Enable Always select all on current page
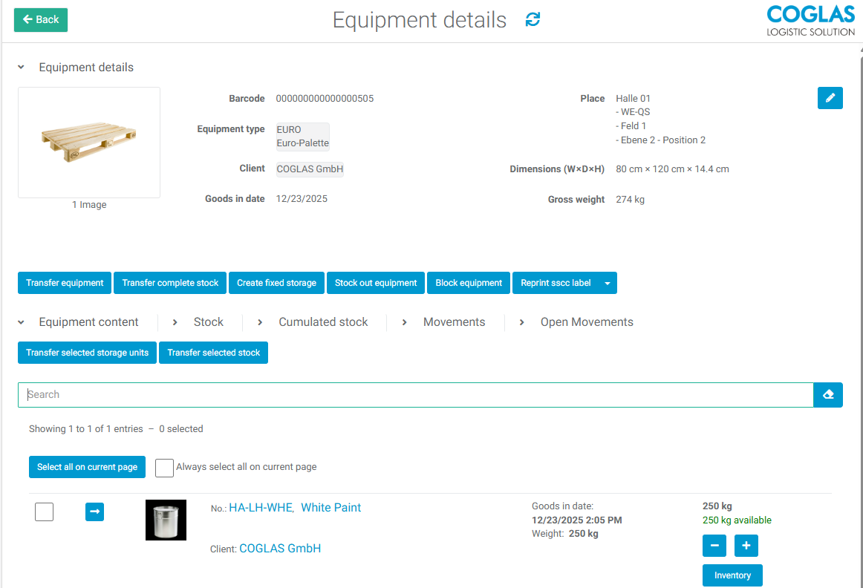This screenshot has height=588, width=863. [164, 468]
